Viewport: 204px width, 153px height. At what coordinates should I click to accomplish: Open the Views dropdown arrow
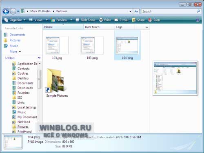tap(47, 20)
